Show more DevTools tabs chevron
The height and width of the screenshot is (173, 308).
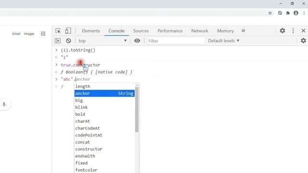(243, 31)
